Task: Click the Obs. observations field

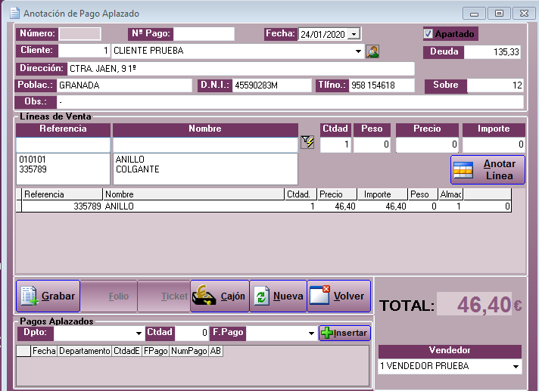Action: 290,102
